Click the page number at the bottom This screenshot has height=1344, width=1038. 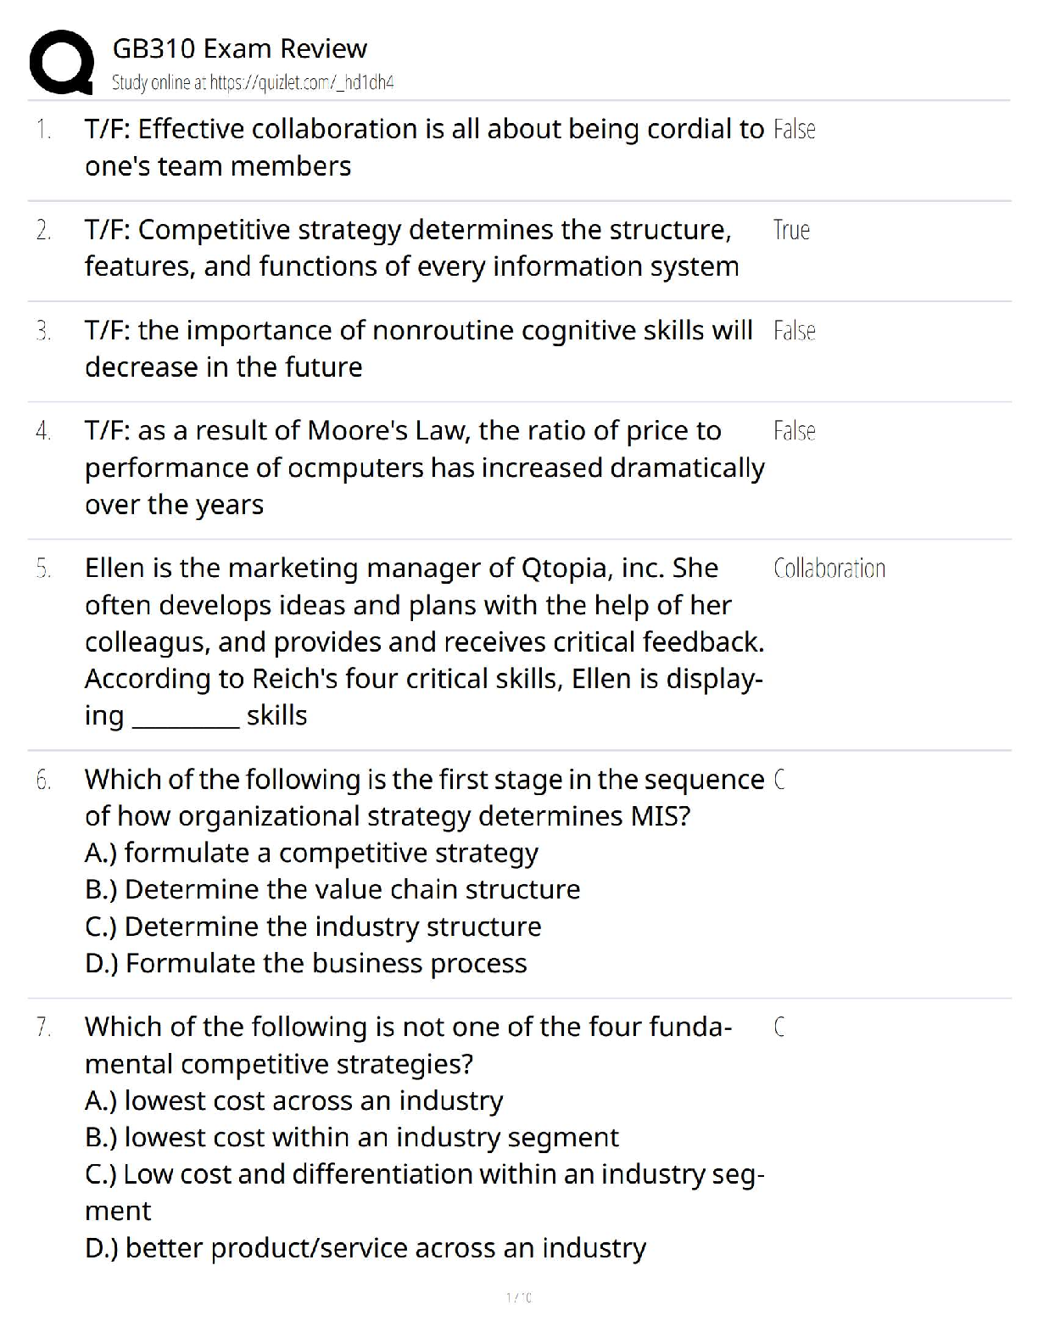click(518, 1297)
